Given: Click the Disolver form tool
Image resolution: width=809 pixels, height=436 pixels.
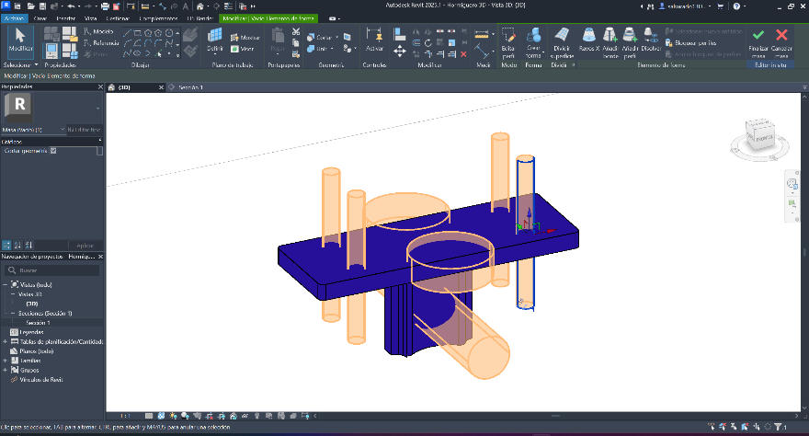Looking at the screenshot, I should pyautogui.click(x=650, y=40).
